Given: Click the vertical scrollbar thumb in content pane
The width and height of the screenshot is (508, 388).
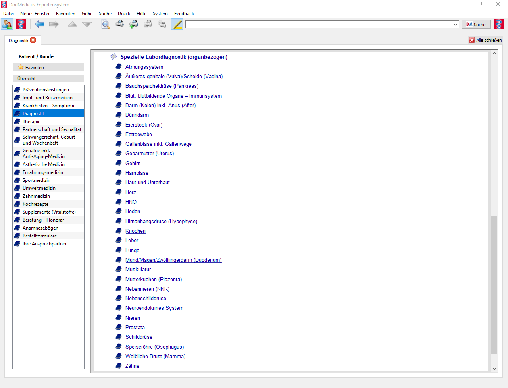Looking at the screenshot, I should (x=494, y=285).
